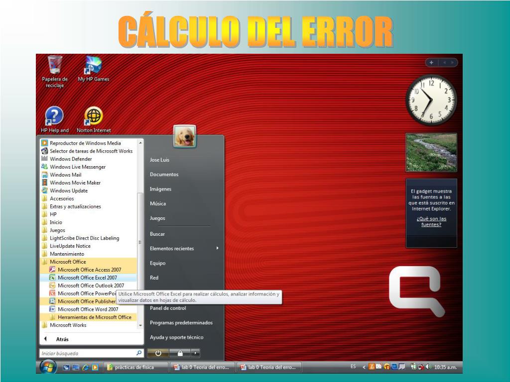Click the Internet Explorer quick launch icon

(86, 368)
